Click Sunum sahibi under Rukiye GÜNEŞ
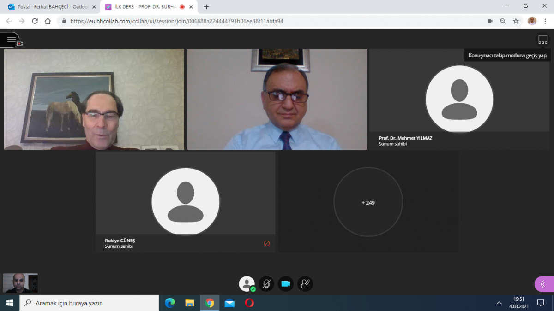This screenshot has height=311, width=554. click(x=119, y=246)
